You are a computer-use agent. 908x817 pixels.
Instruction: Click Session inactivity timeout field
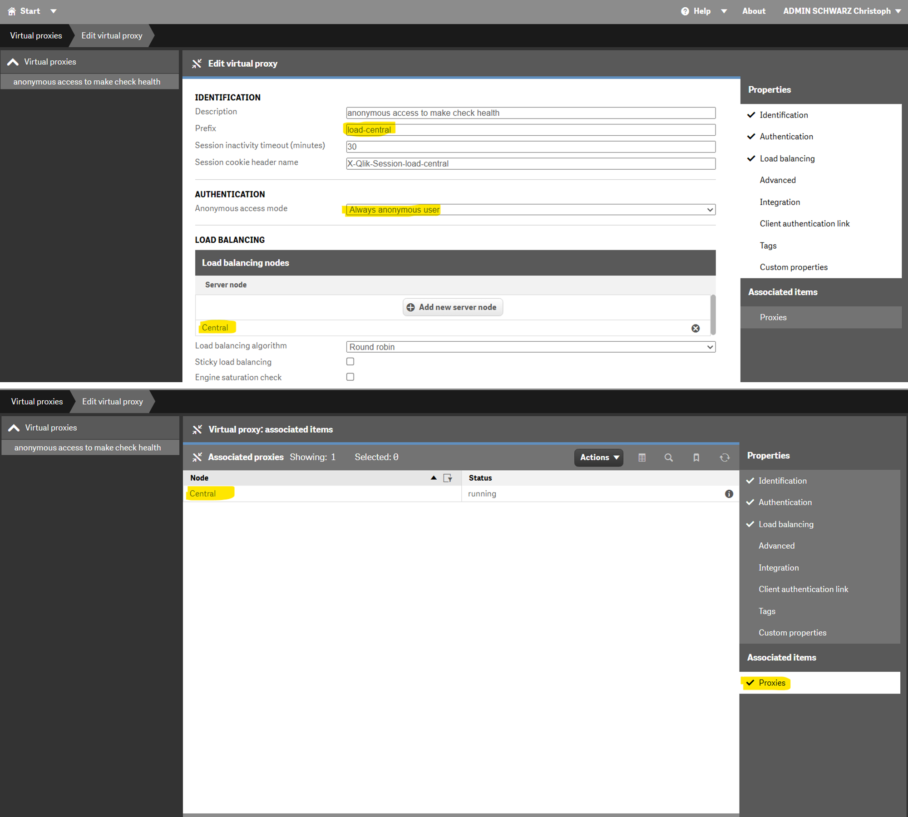(531, 147)
